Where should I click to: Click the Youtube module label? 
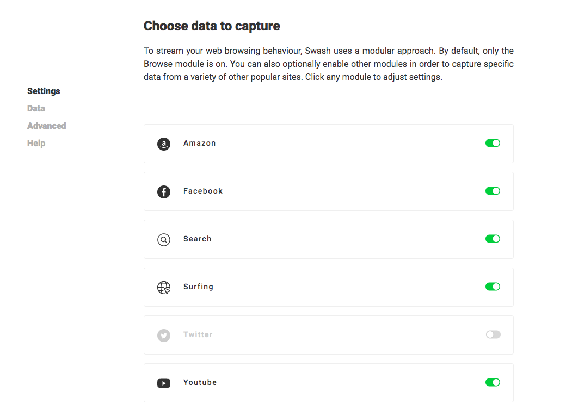pos(200,382)
